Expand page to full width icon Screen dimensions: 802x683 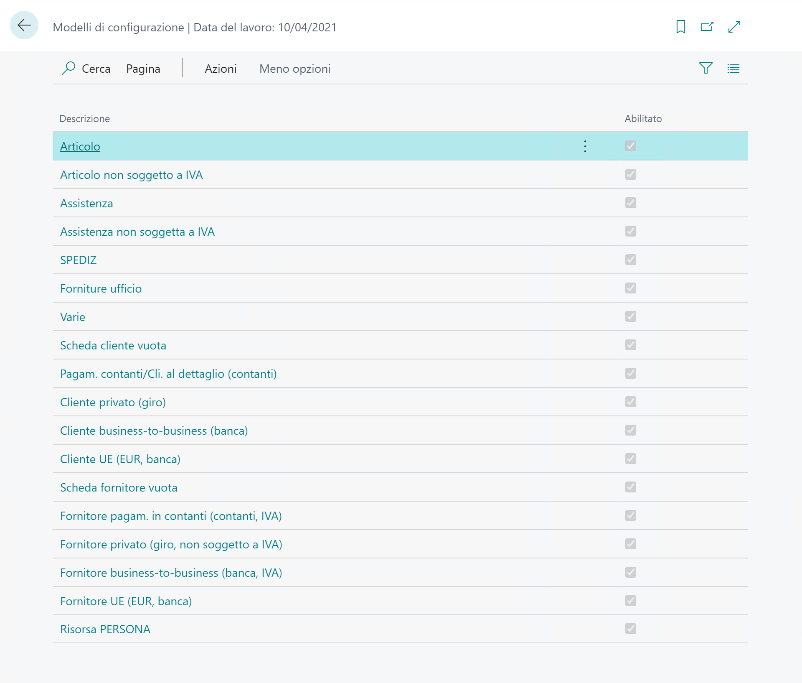click(x=734, y=27)
